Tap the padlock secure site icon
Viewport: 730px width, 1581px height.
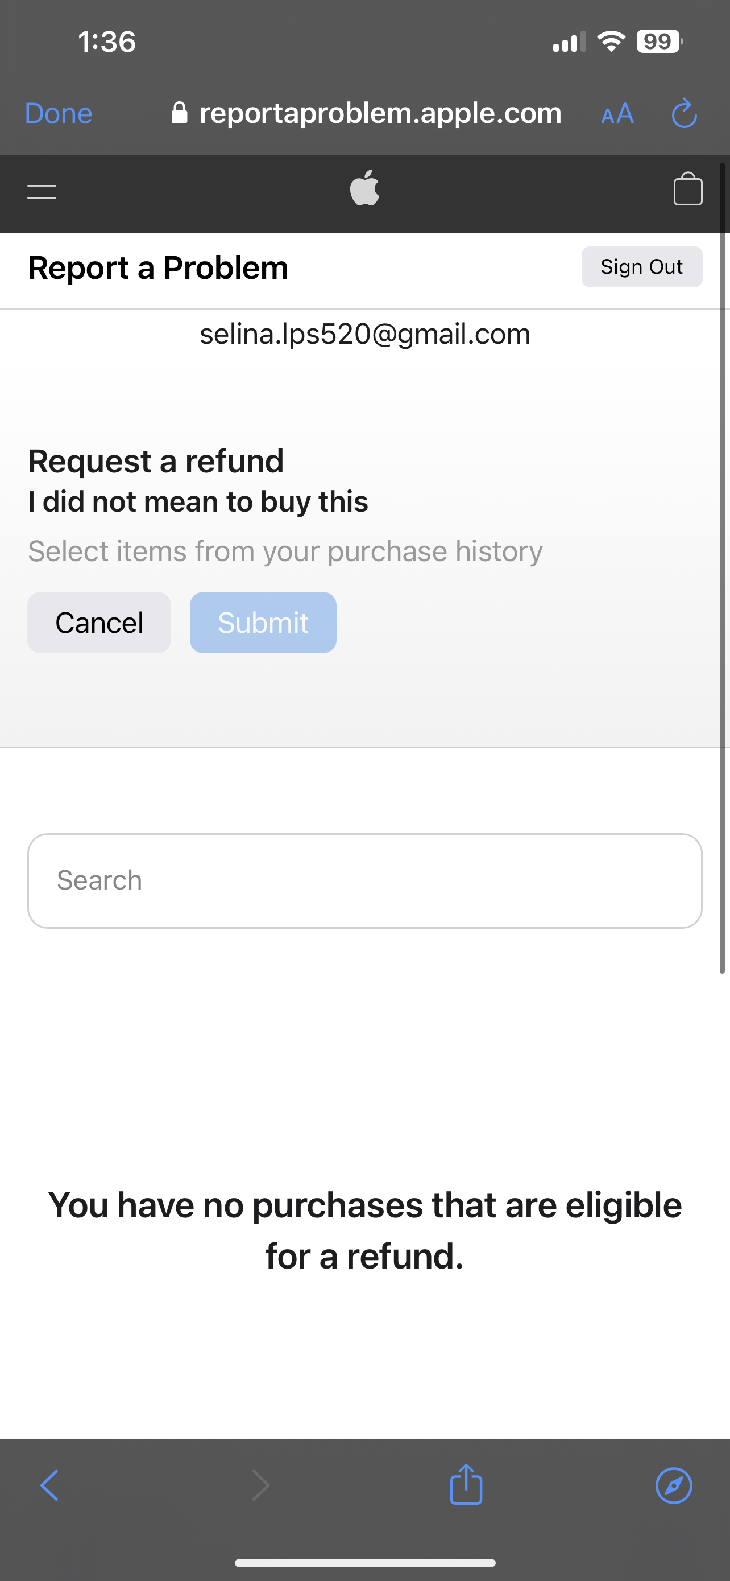pyautogui.click(x=179, y=113)
